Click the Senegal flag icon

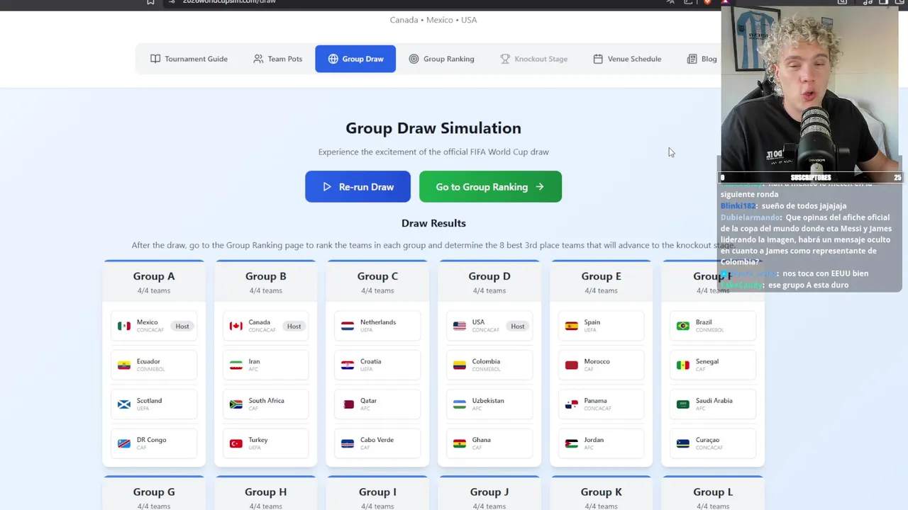[683, 365]
